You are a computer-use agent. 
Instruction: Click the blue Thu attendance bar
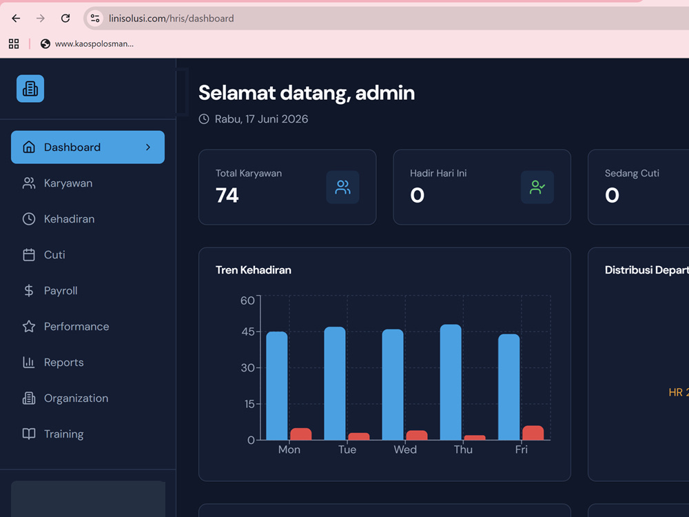(x=451, y=382)
